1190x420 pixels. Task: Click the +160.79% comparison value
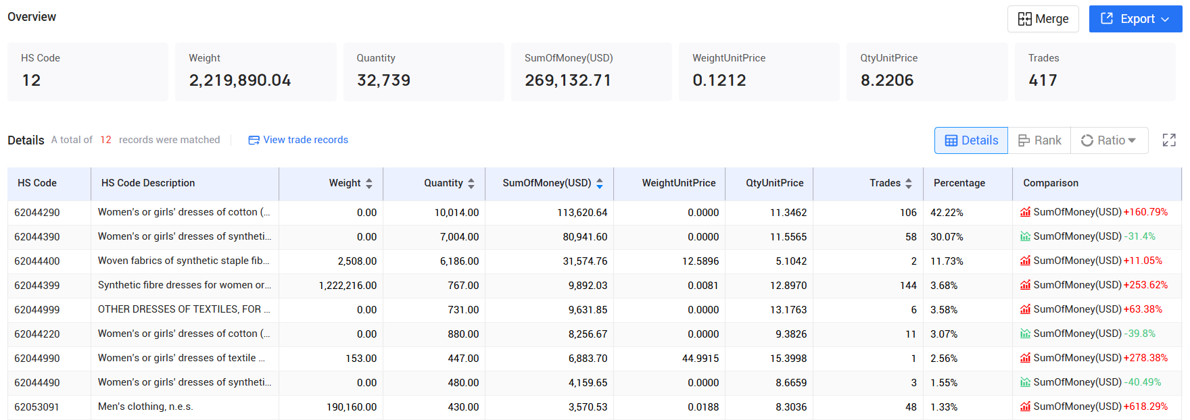tap(1145, 212)
